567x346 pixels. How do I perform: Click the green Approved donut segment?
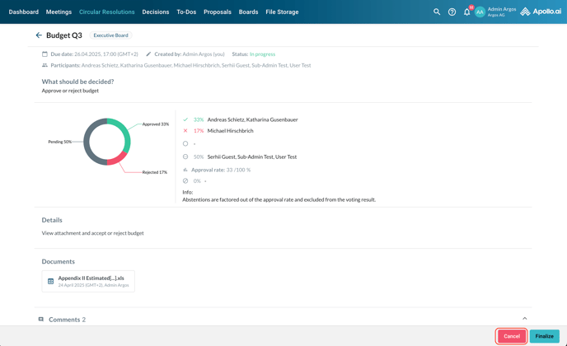pyautogui.click(x=123, y=130)
